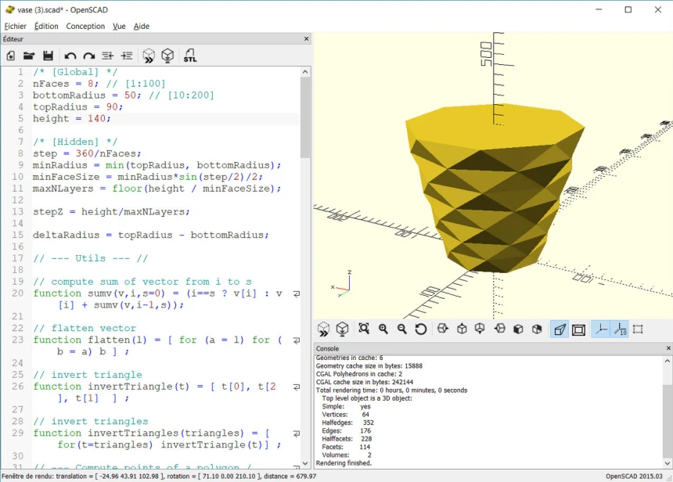Reset the 3D viewport view
Image resolution: width=673 pixels, height=482 pixels.
(420, 329)
